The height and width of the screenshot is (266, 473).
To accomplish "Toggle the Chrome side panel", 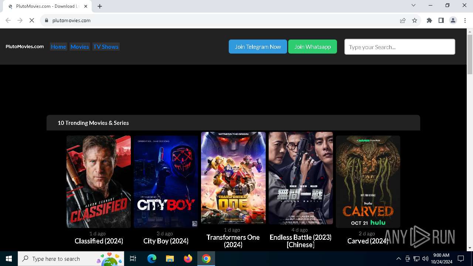I will coord(441,20).
